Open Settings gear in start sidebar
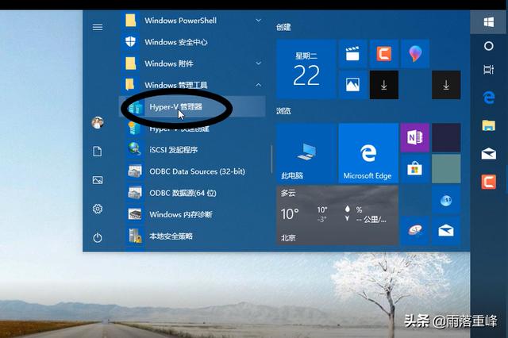Image resolution: width=508 pixels, height=338 pixels. [x=98, y=209]
